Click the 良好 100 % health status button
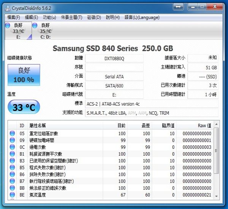This screenshot has width=228, height=209. (24, 75)
